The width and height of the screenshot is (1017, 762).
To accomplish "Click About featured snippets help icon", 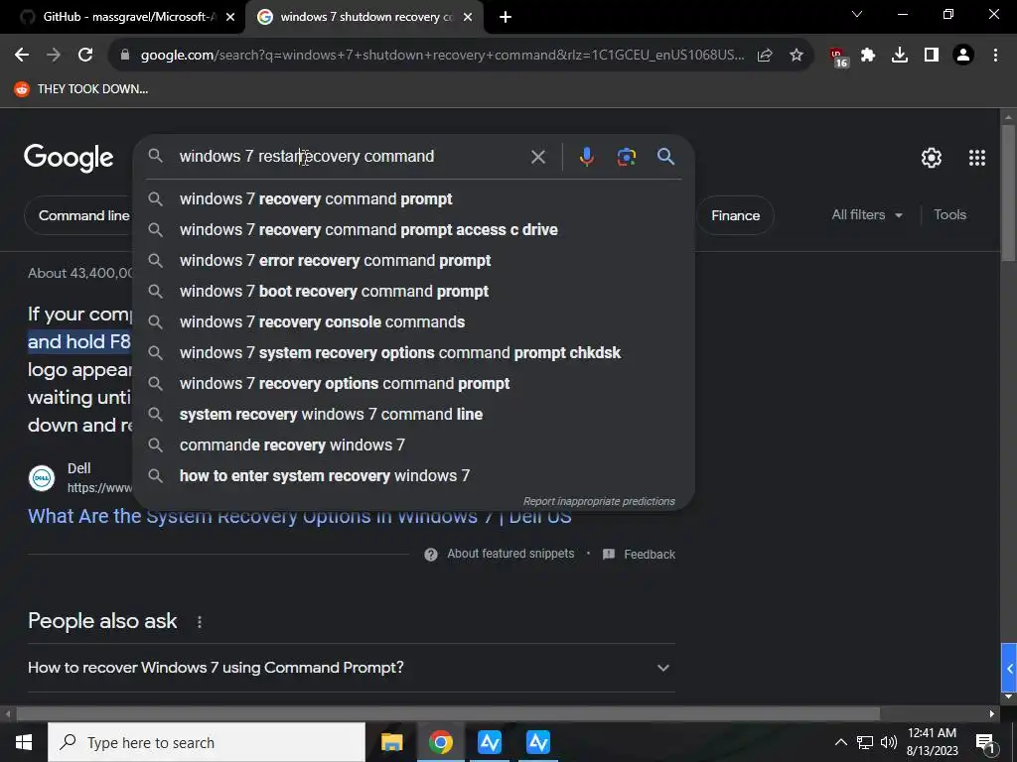I will point(431,555).
